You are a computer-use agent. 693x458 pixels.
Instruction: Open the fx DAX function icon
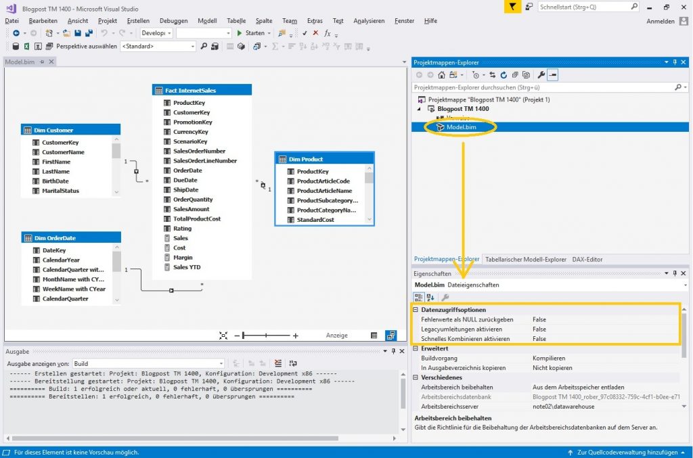click(x=327, y=32)
